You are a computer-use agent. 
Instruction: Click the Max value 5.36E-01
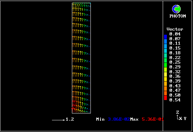[x=153, y=119]
